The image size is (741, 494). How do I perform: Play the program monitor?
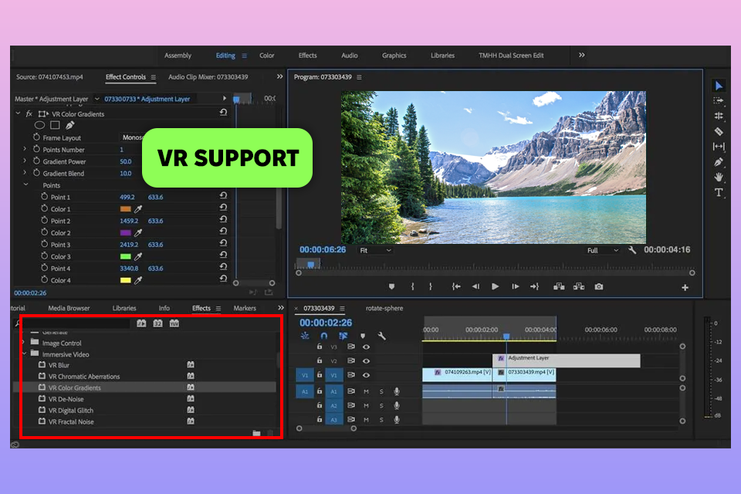495,286
